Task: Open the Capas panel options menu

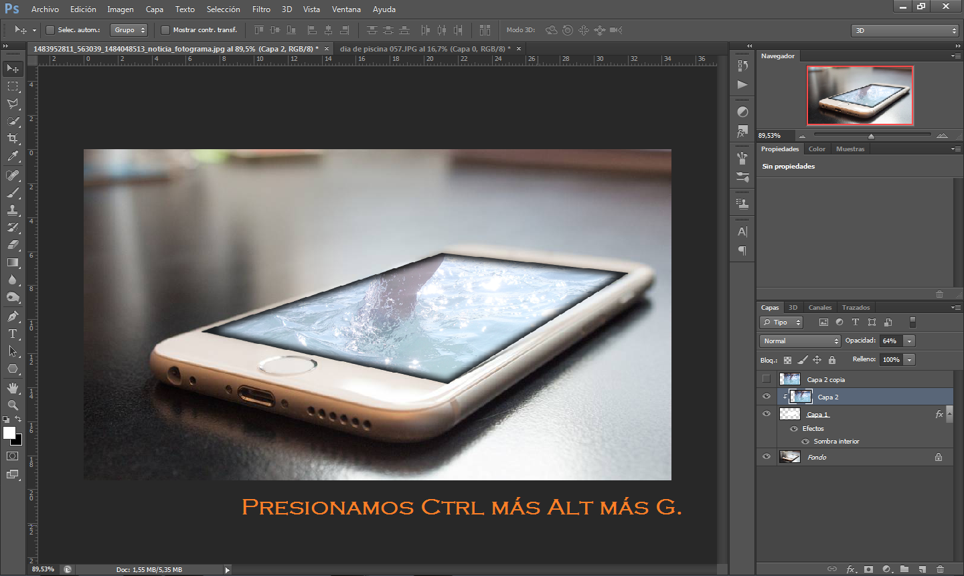Action: pos(955,308)
